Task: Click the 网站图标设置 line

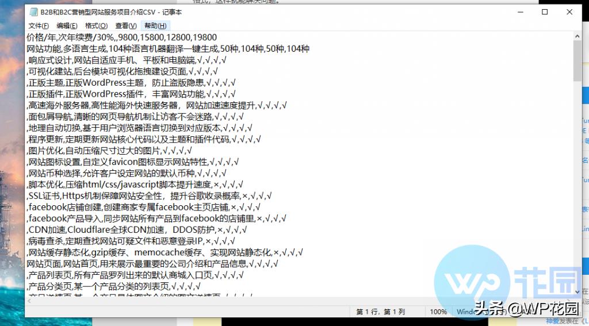Action: (133, 162)
